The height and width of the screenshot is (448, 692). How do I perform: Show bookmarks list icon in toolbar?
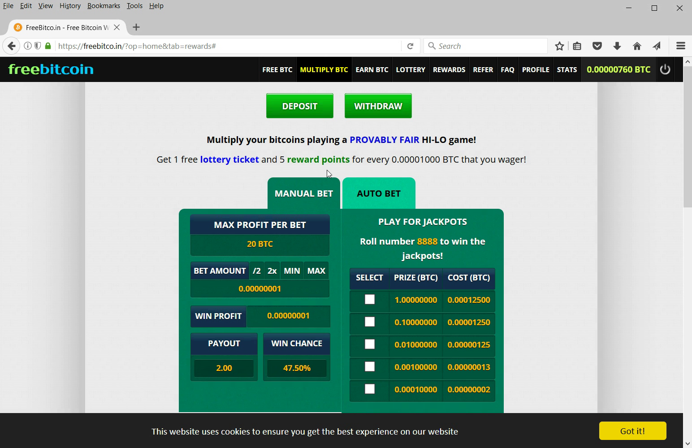tap(577, 46)
